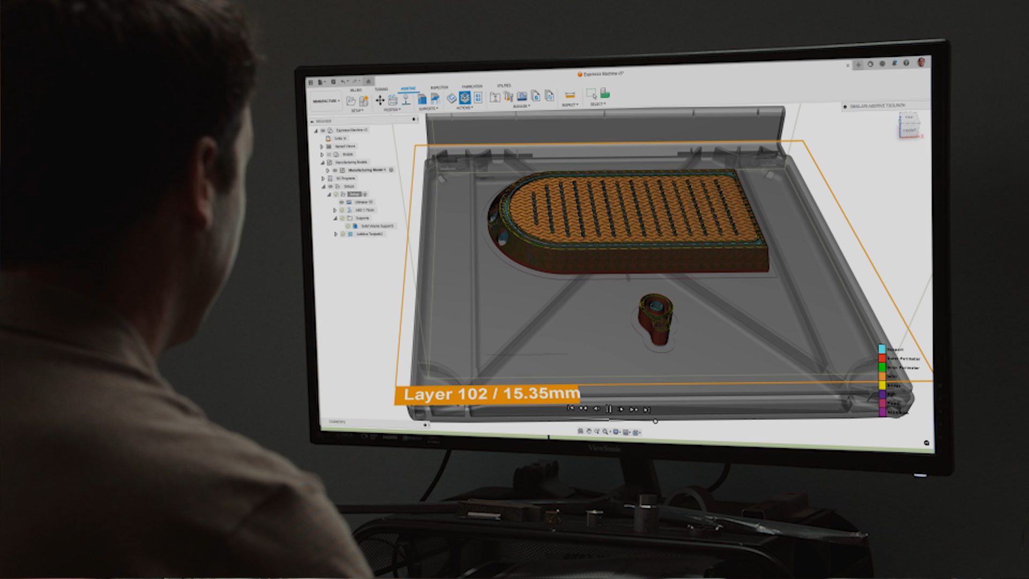Switch to the Inspection ribbon tab
The width and height of the screenshot is (1029, 579).
pyautogui.click(x=439, y=87)
